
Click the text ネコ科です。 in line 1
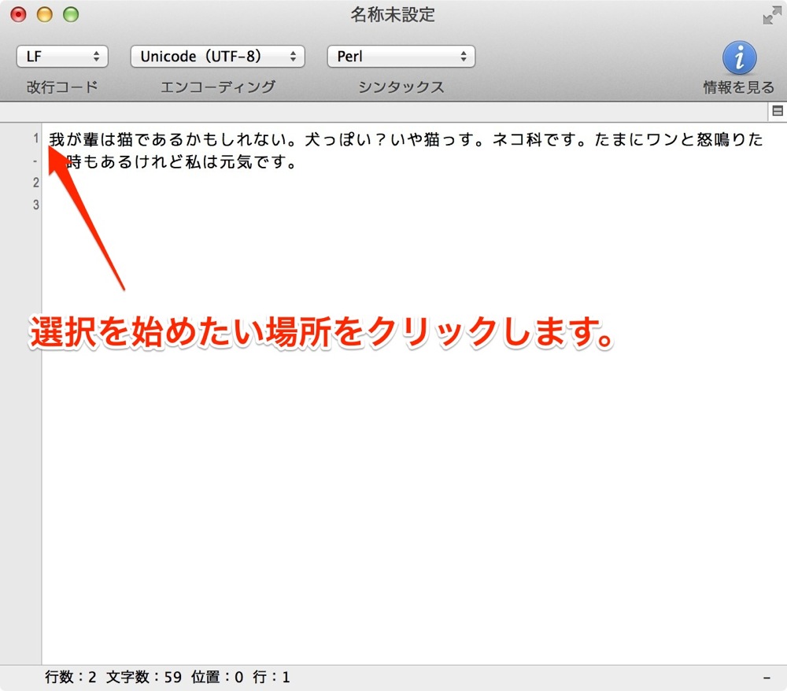point(538,139)
